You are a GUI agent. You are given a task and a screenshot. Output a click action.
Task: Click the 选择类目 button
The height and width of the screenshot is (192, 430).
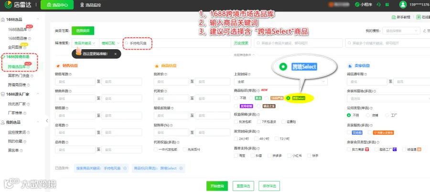pos(83,31)
